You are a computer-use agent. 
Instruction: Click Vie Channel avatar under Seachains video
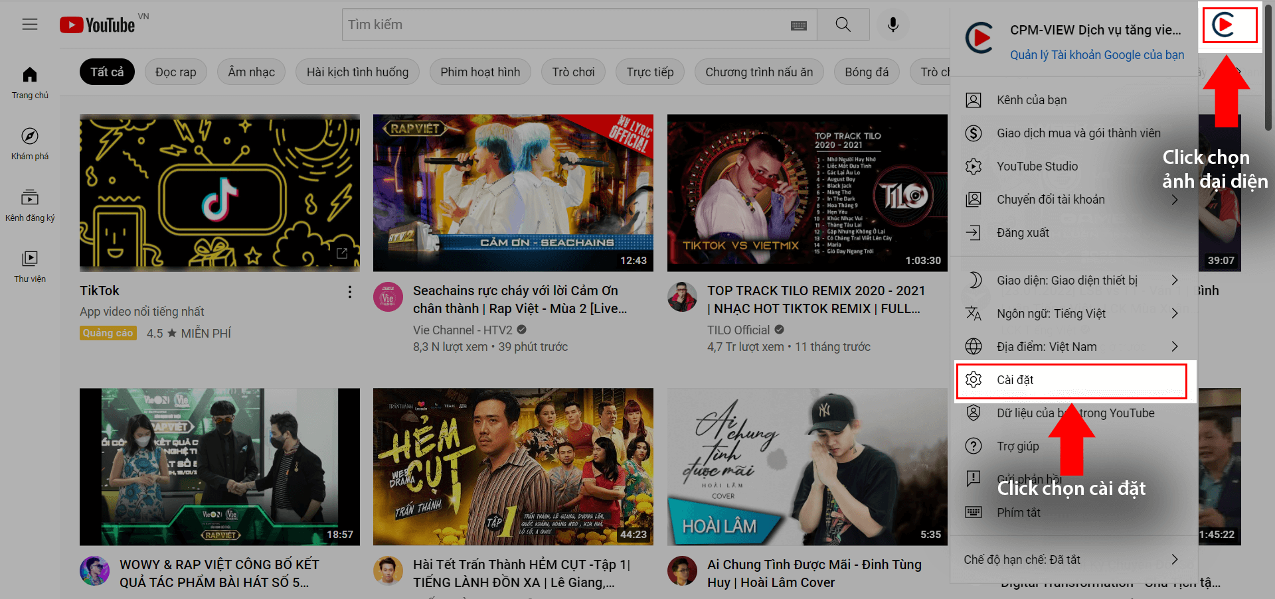click(388, 297)
